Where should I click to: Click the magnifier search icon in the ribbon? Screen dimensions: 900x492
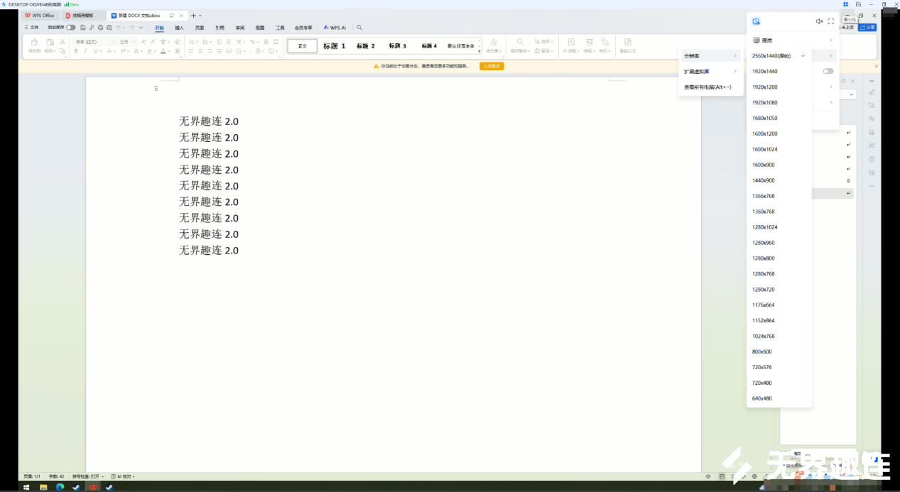point(359,28)
